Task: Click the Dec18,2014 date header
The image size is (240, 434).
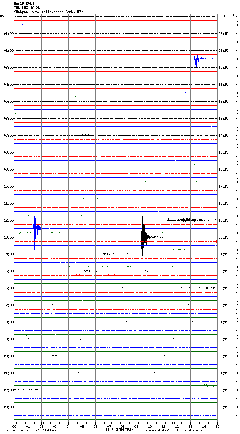Action: pos(24,3)
